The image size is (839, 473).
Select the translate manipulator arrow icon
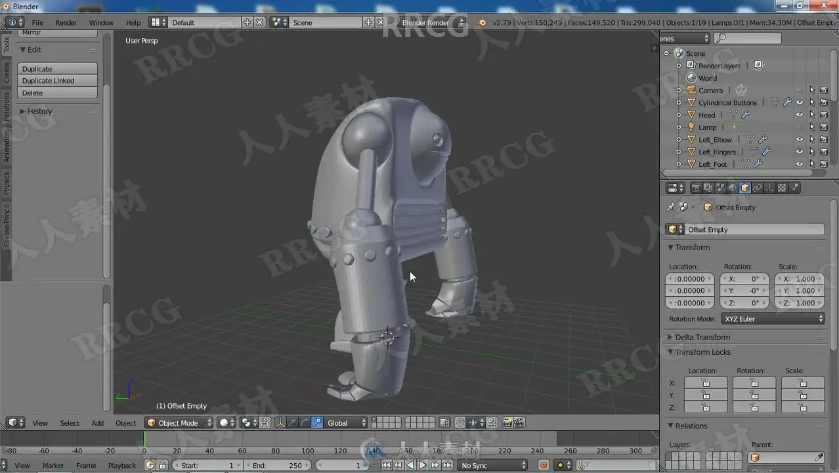click(x=292, y=423)
